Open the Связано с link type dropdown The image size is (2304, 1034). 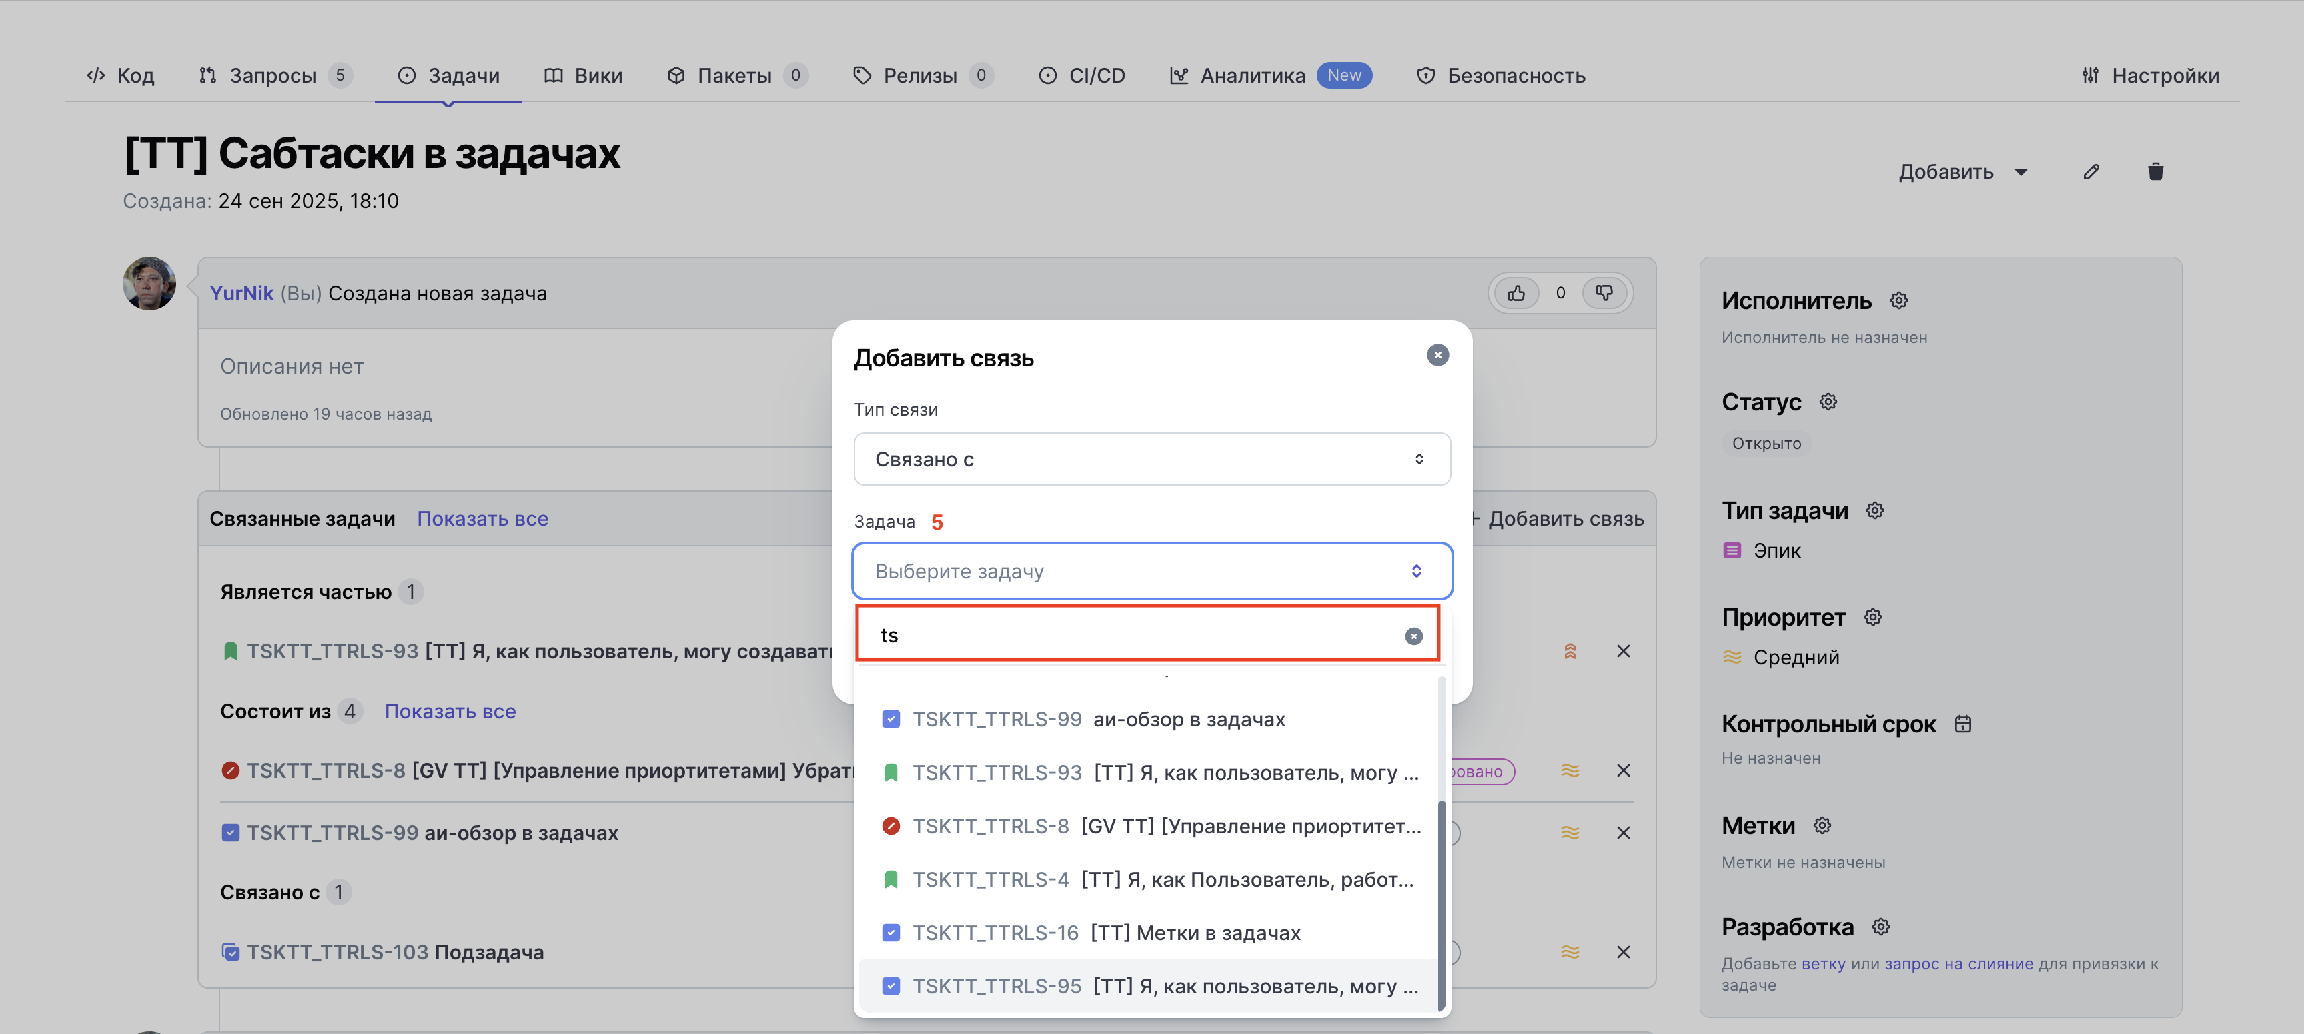(x=1151, y=459)
